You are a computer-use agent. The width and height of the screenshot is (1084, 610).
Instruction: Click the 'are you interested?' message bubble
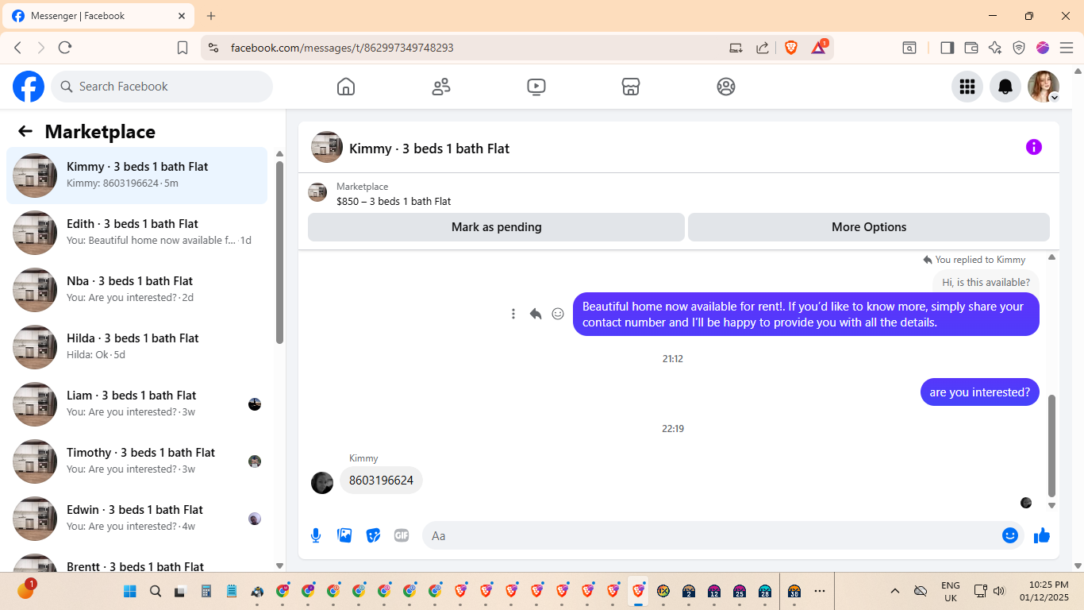coord(980,392)
